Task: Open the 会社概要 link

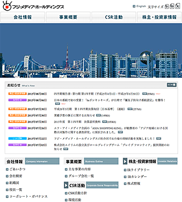Action: pos(16,176)
